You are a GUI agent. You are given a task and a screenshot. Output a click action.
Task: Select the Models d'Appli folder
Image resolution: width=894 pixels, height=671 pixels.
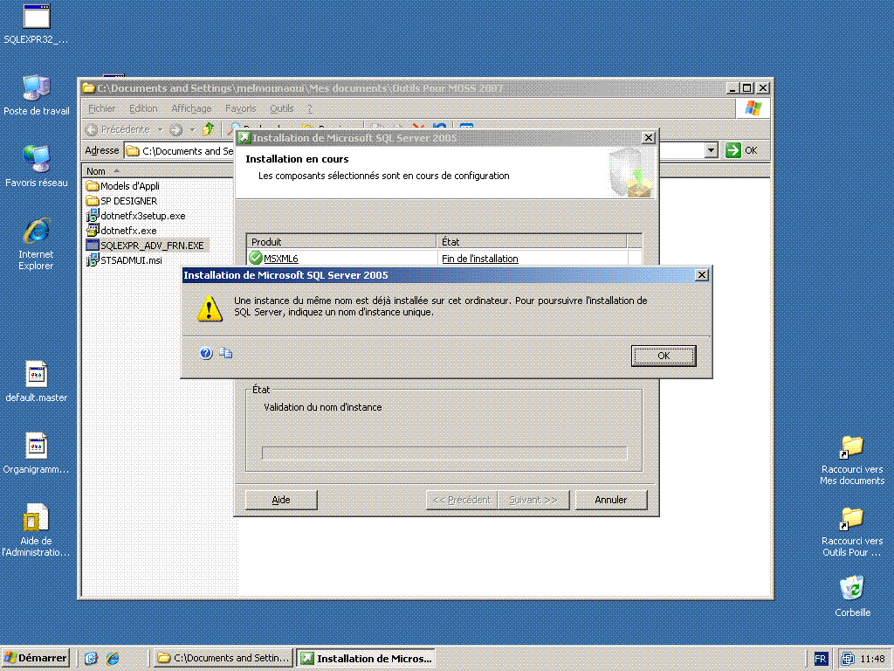123,186
